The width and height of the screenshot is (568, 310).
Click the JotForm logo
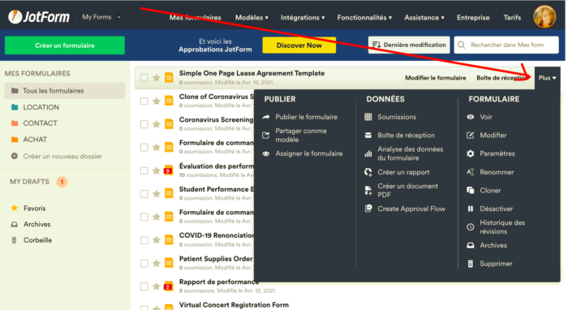[x=39, y=17]
